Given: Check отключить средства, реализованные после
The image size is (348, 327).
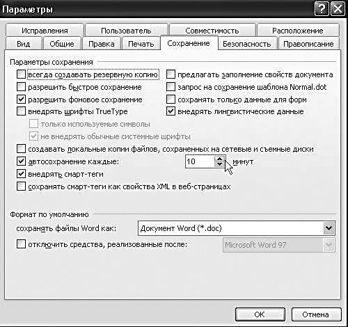Looking at the screenshot, I should [21, 244].
